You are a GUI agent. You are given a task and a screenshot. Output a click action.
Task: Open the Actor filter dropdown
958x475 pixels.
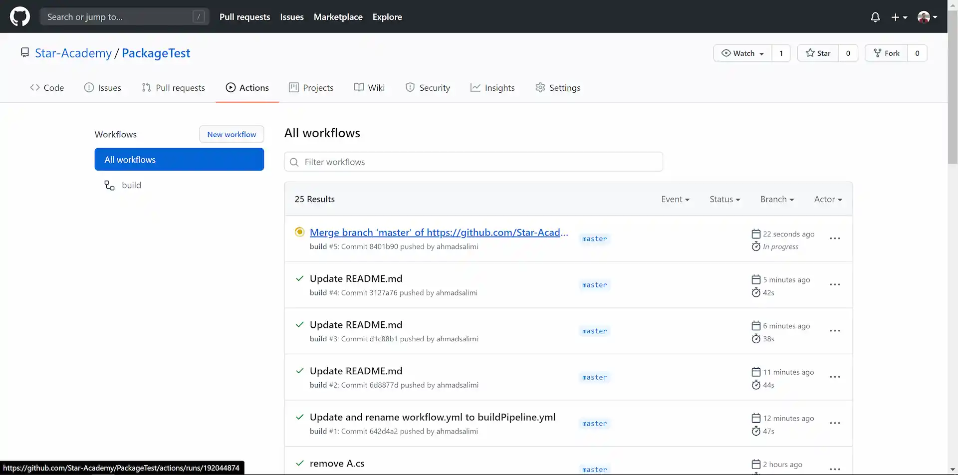tap(828, 199)
